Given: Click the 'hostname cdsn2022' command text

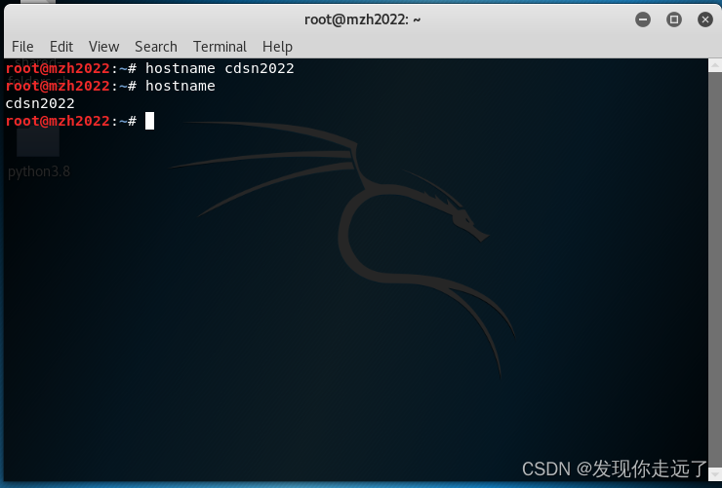Looking at the screenshot, I should [220, 68].
